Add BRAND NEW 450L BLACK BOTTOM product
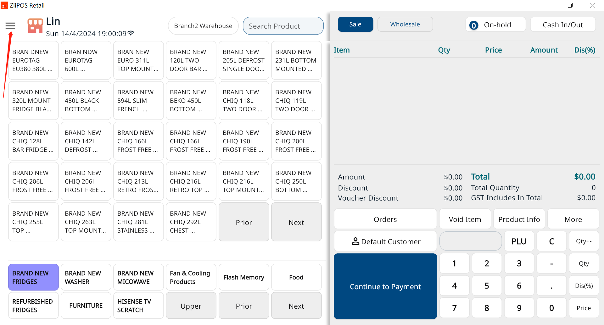604x325 pixels. (86, 101)
